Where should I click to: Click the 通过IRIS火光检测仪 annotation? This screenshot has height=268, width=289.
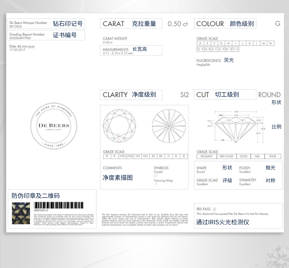coord(222,222)
